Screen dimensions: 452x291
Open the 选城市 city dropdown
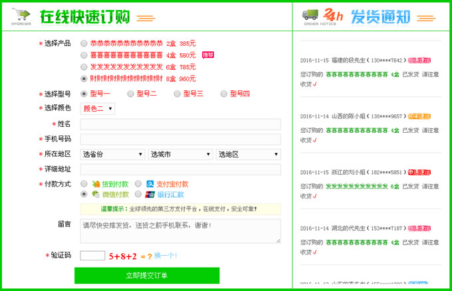pos(180,154)
